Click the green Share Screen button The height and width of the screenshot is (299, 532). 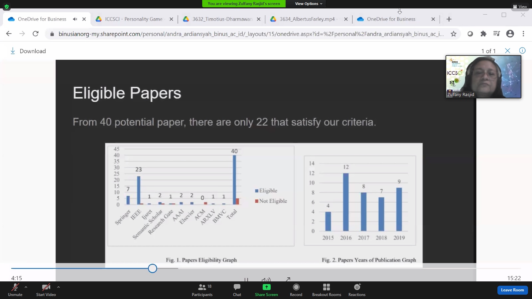tap(266, 290)
